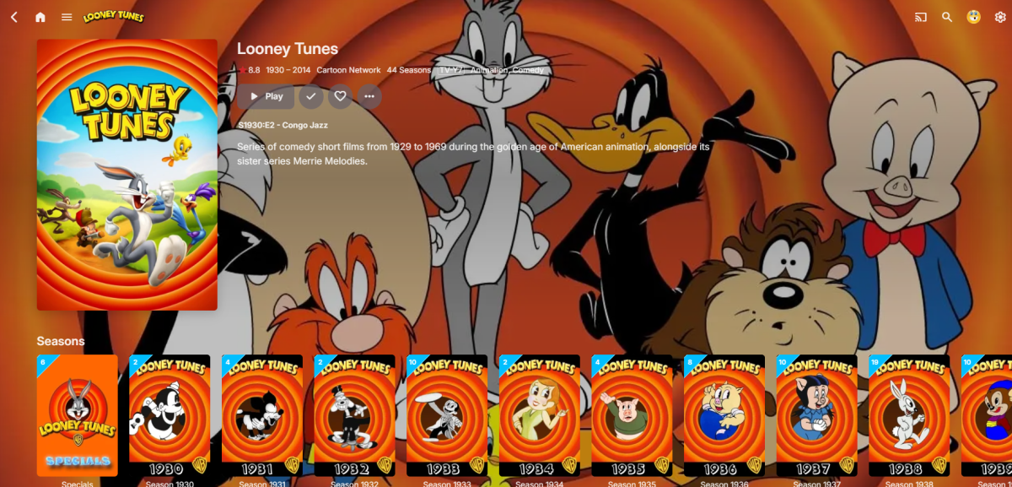Open the Season 1939 card
Screen dimensions: 1012x487
(x=987, y=415)
